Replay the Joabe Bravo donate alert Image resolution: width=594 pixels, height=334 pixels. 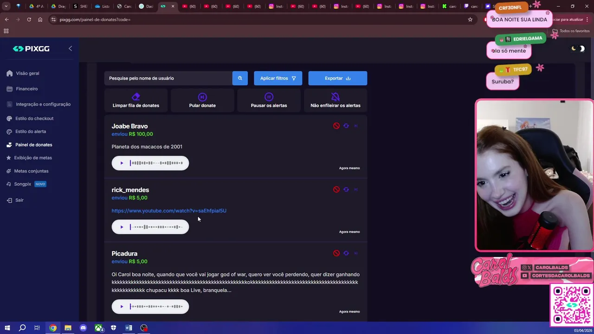[346, 126]
